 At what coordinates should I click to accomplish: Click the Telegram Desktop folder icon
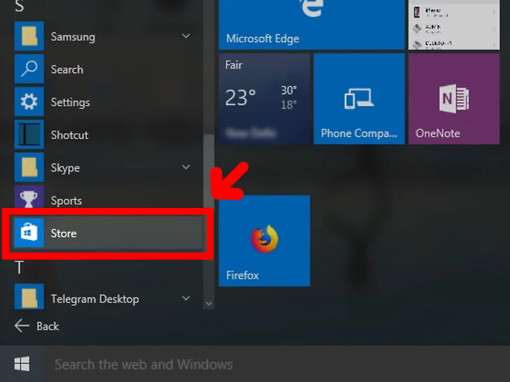29,297
